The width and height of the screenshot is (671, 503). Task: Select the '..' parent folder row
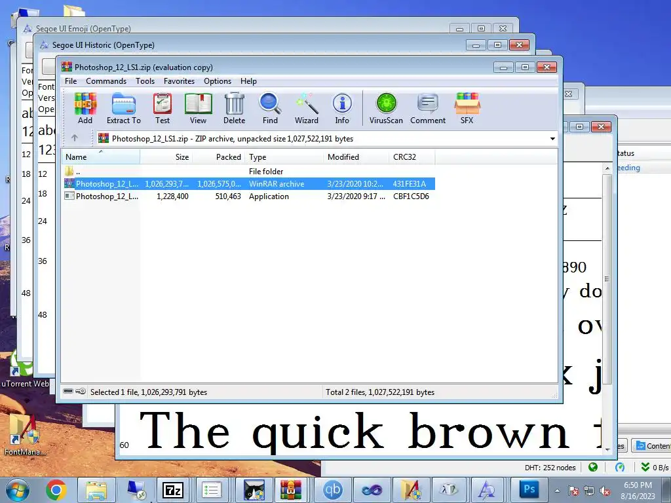248,171
